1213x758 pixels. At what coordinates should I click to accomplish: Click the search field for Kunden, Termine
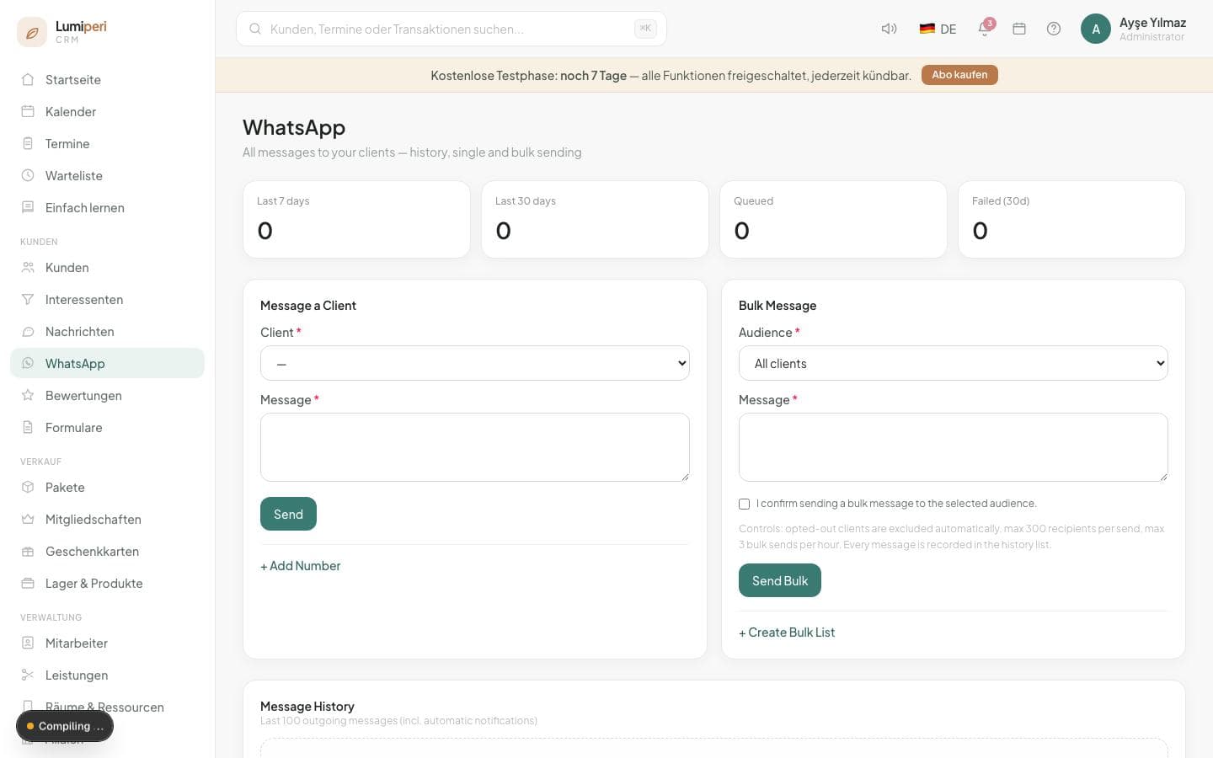(x=452, y=29)
